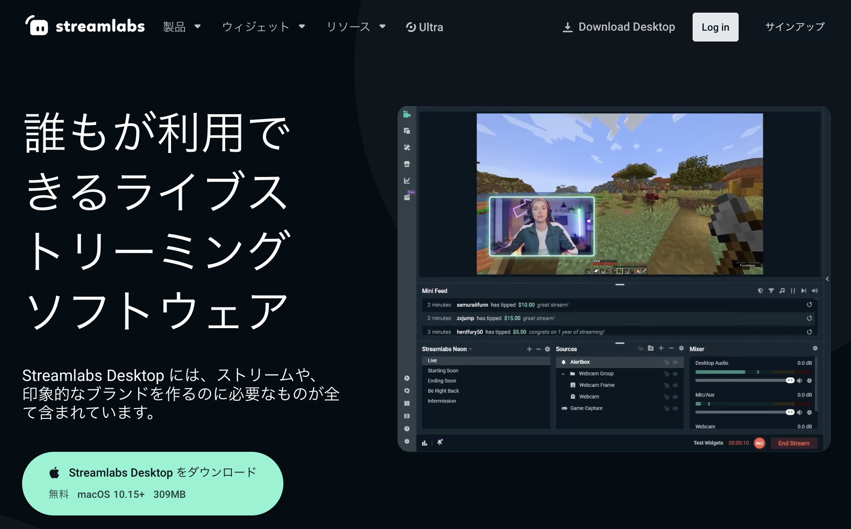
Task: Toggle visibility eye for Webcam source
Action: click(675, 397)
